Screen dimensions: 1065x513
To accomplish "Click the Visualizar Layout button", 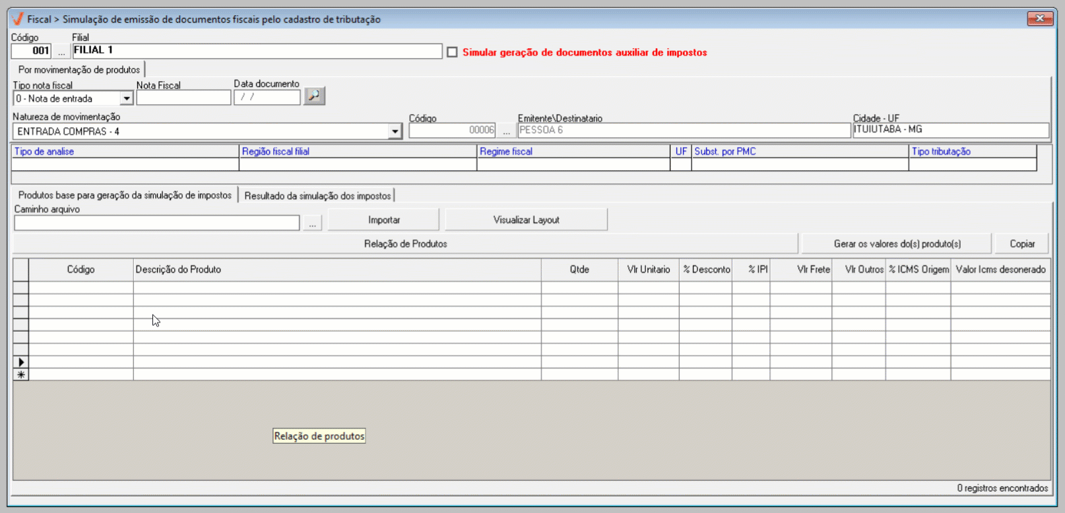I will [x=526, y=220].
